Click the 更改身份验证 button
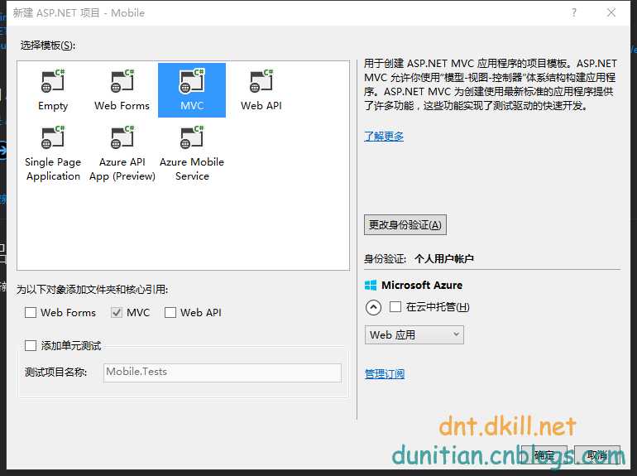This screenshot has height=476, width=637. click(x=405, y=225)
